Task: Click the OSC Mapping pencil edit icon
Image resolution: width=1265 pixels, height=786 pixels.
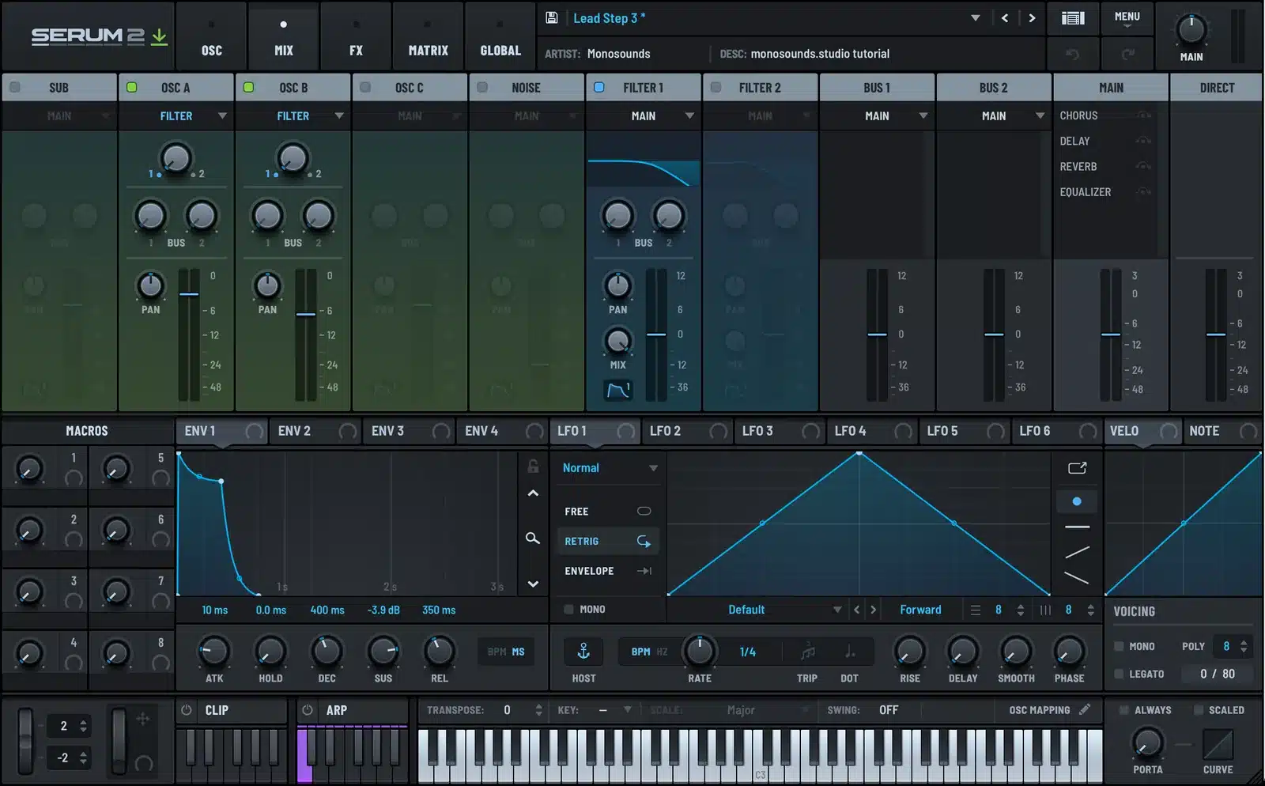Action: pos(1085,710)
